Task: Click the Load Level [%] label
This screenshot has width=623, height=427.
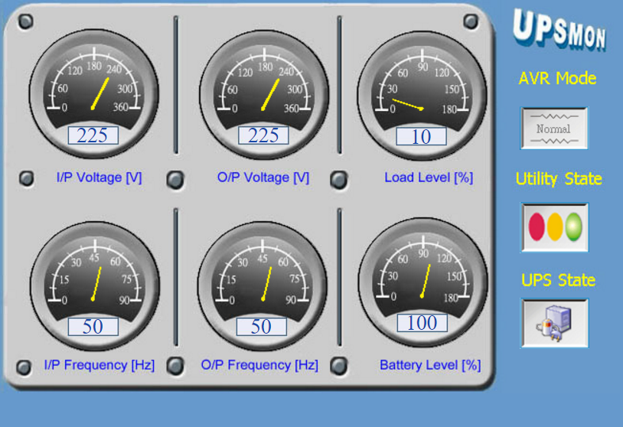Action: (429, 178)
